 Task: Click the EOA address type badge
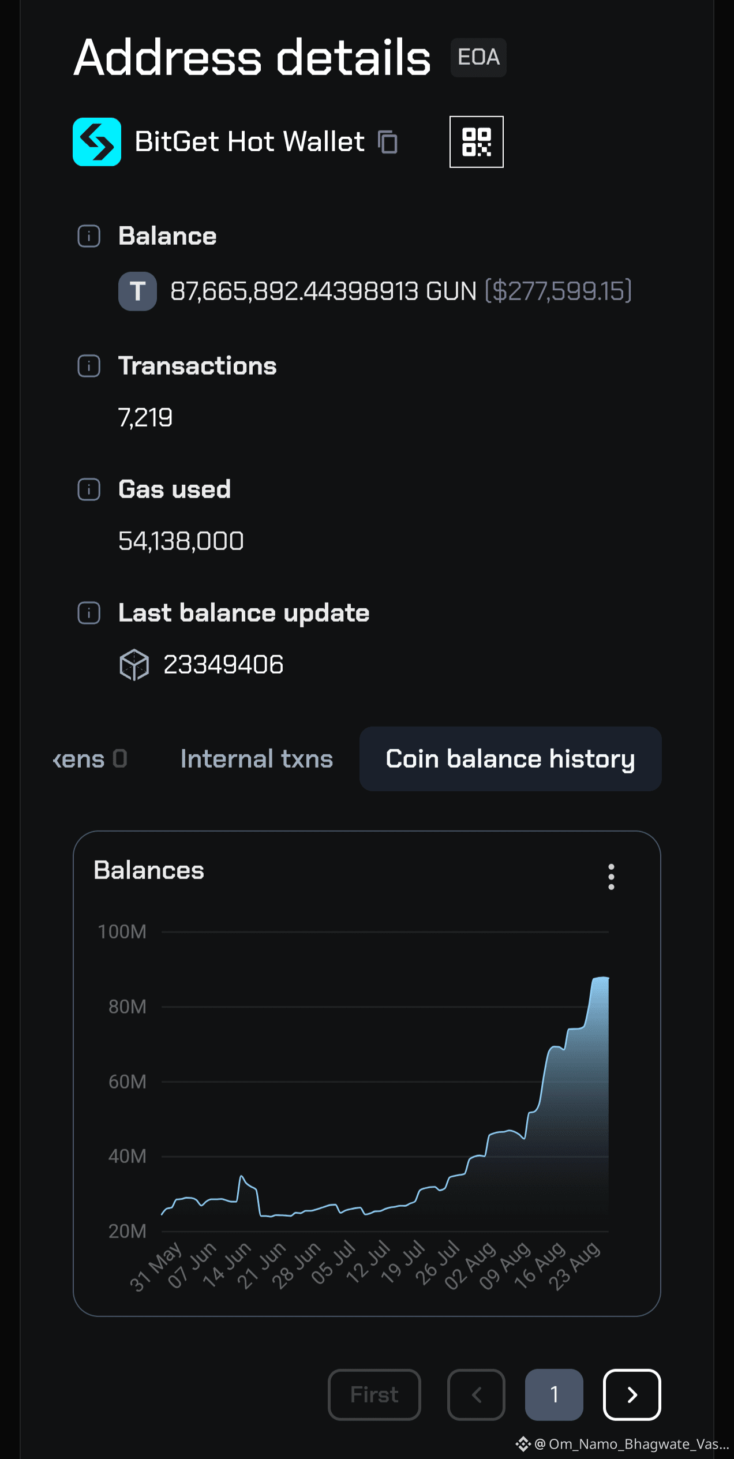pos(478,57)
